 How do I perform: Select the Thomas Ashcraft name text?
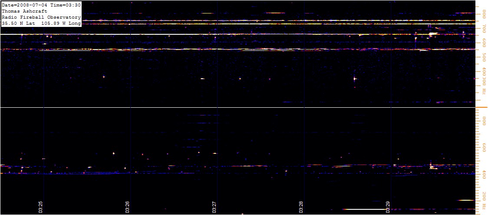(24, 11)
